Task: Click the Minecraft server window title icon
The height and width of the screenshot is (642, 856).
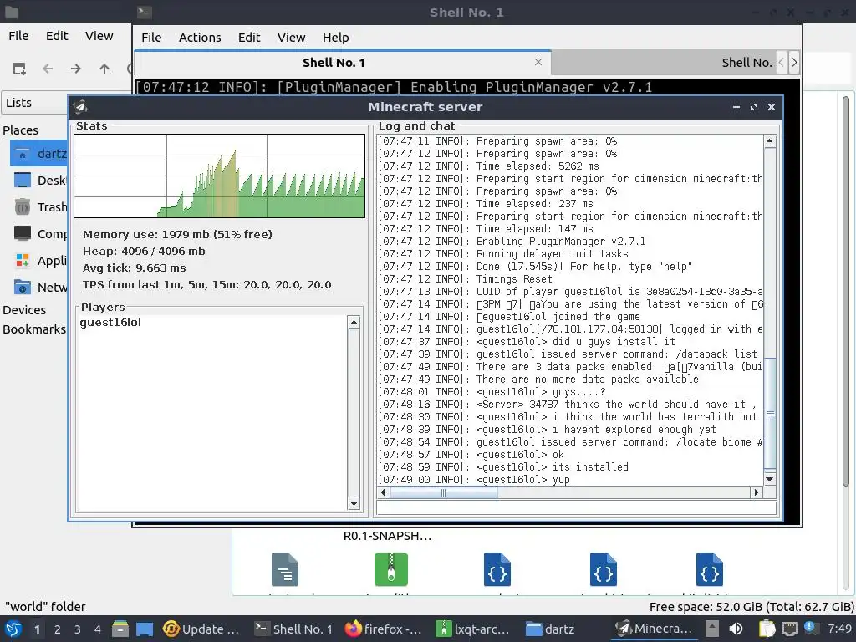Action: pos(81,107)
